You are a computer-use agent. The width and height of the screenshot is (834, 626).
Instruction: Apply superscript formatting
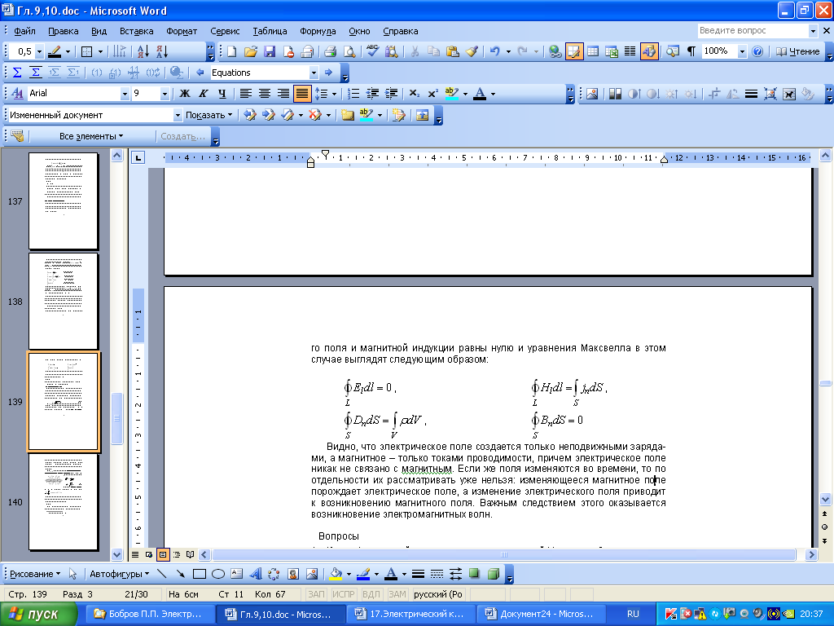pyautogui.click(x=433, y=94)
